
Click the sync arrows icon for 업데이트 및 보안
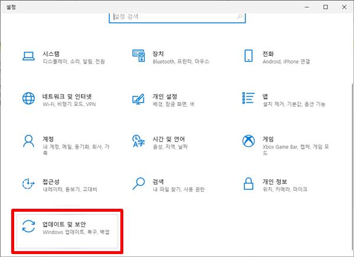[x=28, y=227]
